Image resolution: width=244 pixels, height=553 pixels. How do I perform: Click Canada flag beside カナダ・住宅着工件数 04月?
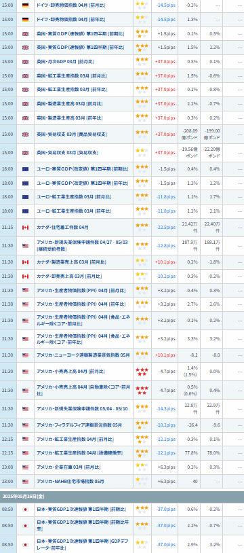tap(25, 228)
